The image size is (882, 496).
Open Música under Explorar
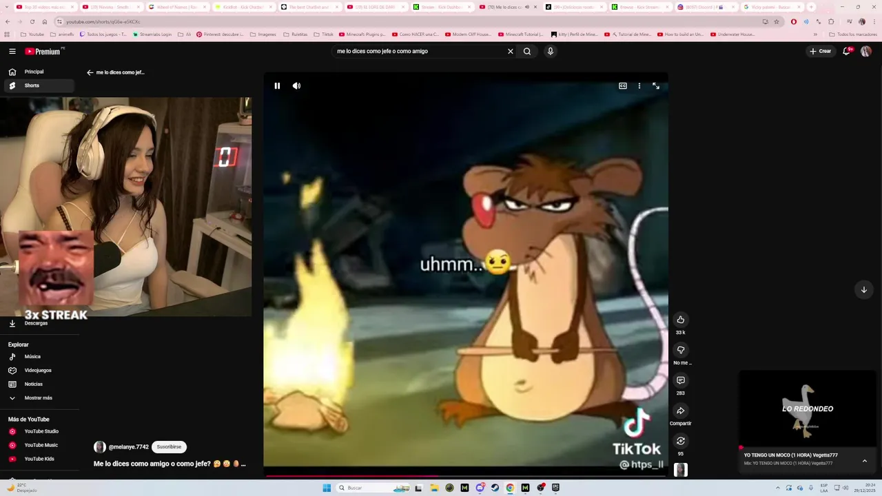(x=39, y=357)
